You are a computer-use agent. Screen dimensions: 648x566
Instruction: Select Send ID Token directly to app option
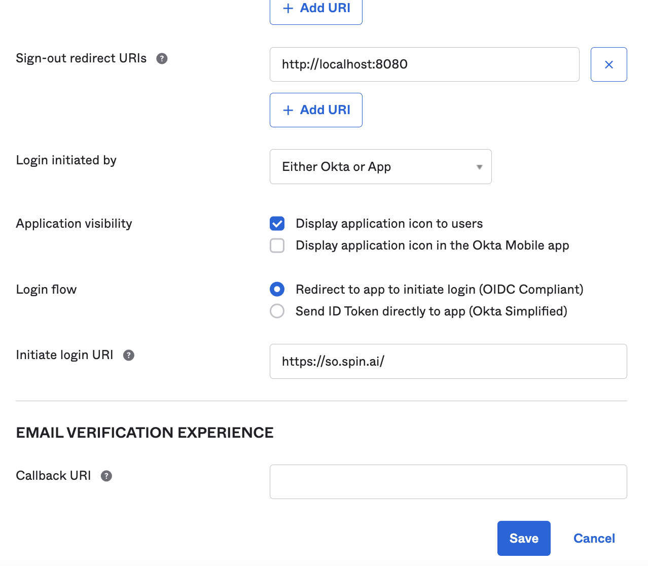pos(277,311)
